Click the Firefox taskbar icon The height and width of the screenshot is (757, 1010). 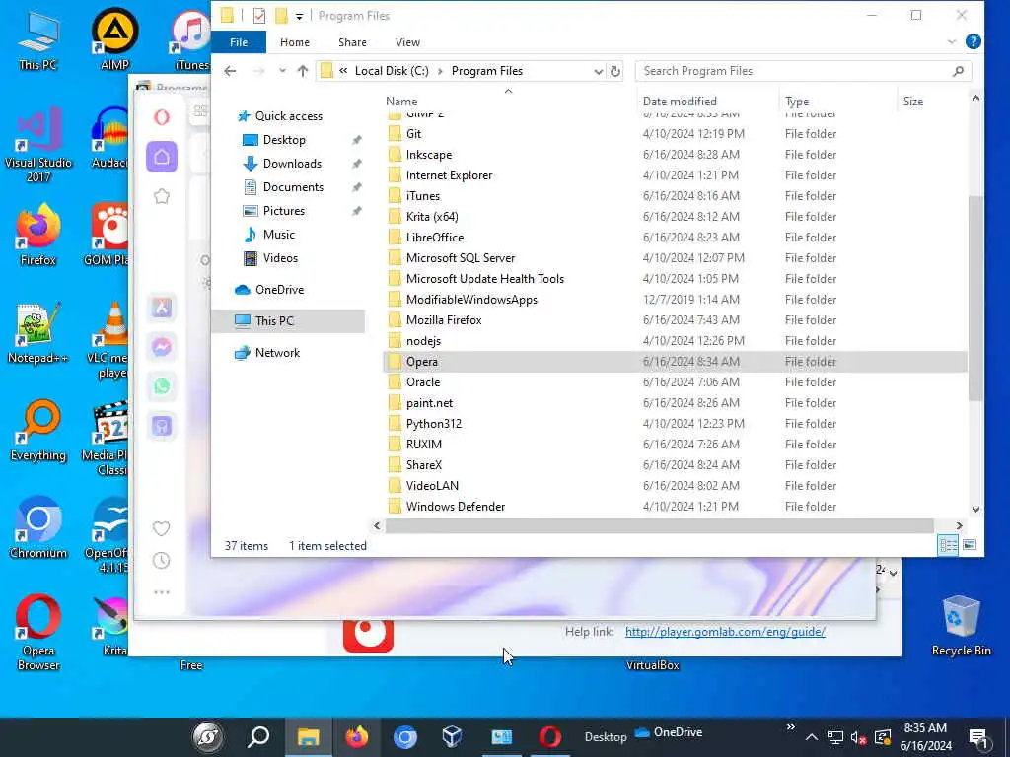[x=356, y=736]
